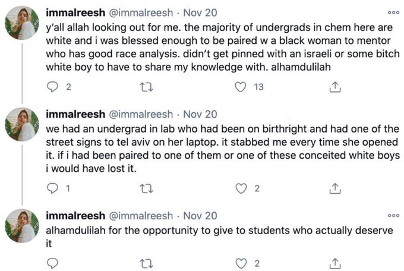
Task: Open the second tweet's profile avatar
Action: coord(22,127)
